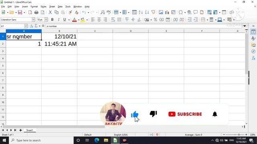Open the Background Color dropdown arrow

(87, 20)
